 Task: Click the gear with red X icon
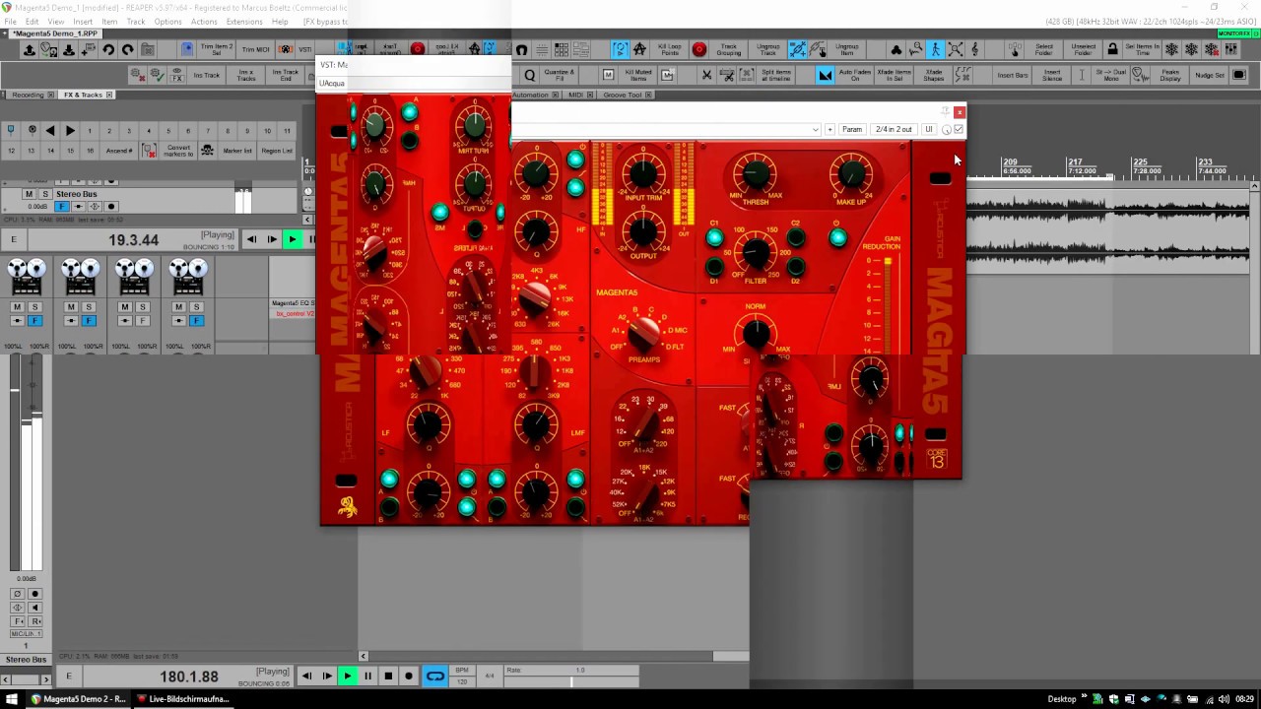pos(137,75)
